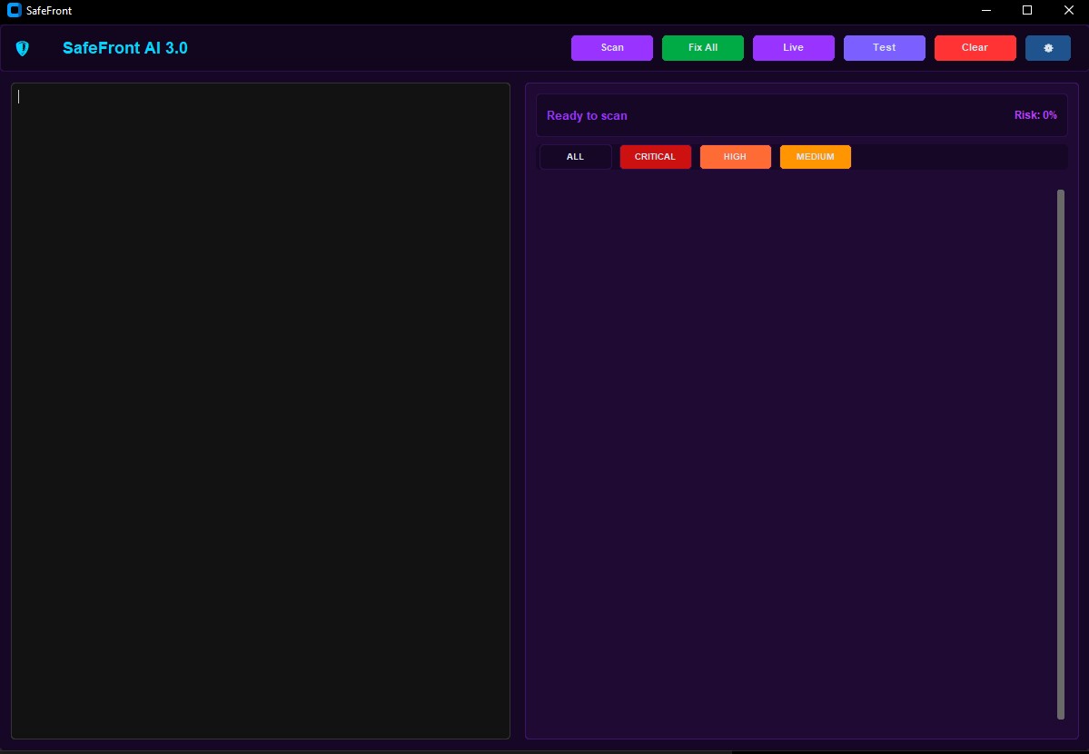Image resolution: width=1089 pixels, height=754 pixels.
Task: Enable the HIGH severity filter
Action: (x=735, y=156)
